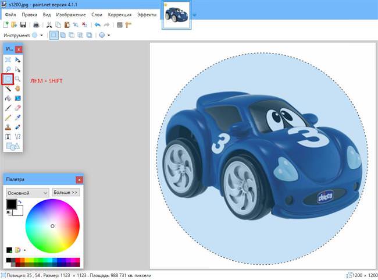Cut selection using scissors icon
This screenshot has height=280, width=378.
tap(49, 24)
